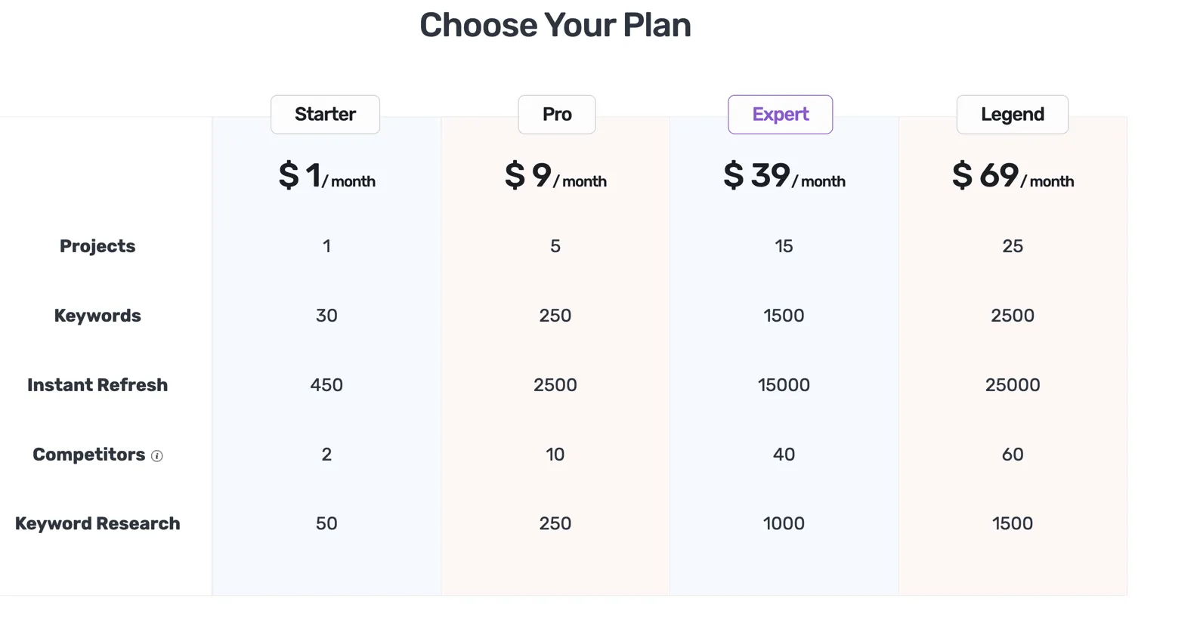Click the 450 Instant Refresh value under Starter
1200x629 pixels.
coord(326,384)
